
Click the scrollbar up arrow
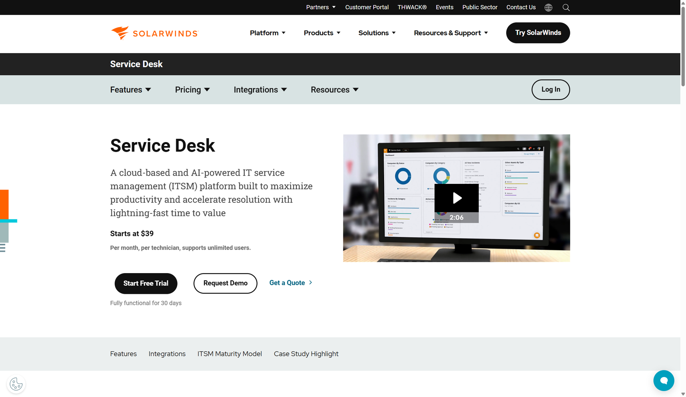pos(683,2)
